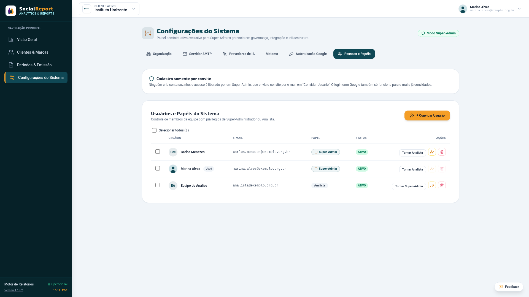Click the Operacional status indicator

[x=58, y=284]
